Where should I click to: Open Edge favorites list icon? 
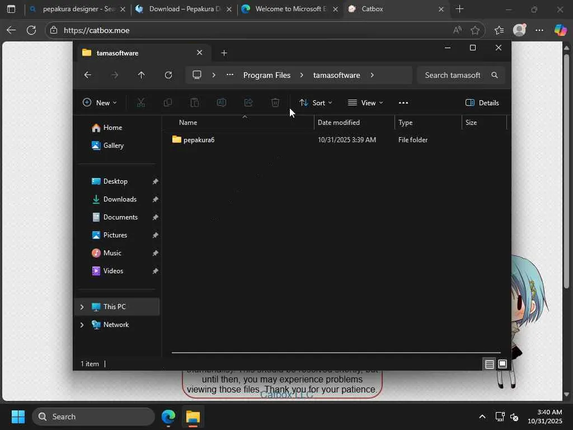(499, 30)
